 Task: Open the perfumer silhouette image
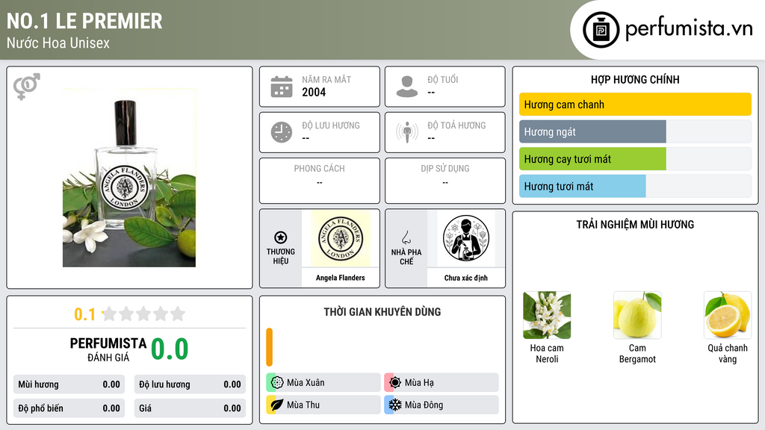click(466, 238)
